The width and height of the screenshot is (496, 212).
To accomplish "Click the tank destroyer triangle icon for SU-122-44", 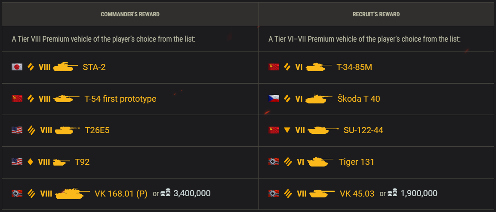I will coord(287,130).
